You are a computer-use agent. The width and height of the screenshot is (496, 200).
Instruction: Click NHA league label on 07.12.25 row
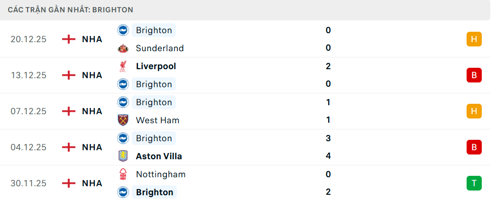[x=92, y=111]
